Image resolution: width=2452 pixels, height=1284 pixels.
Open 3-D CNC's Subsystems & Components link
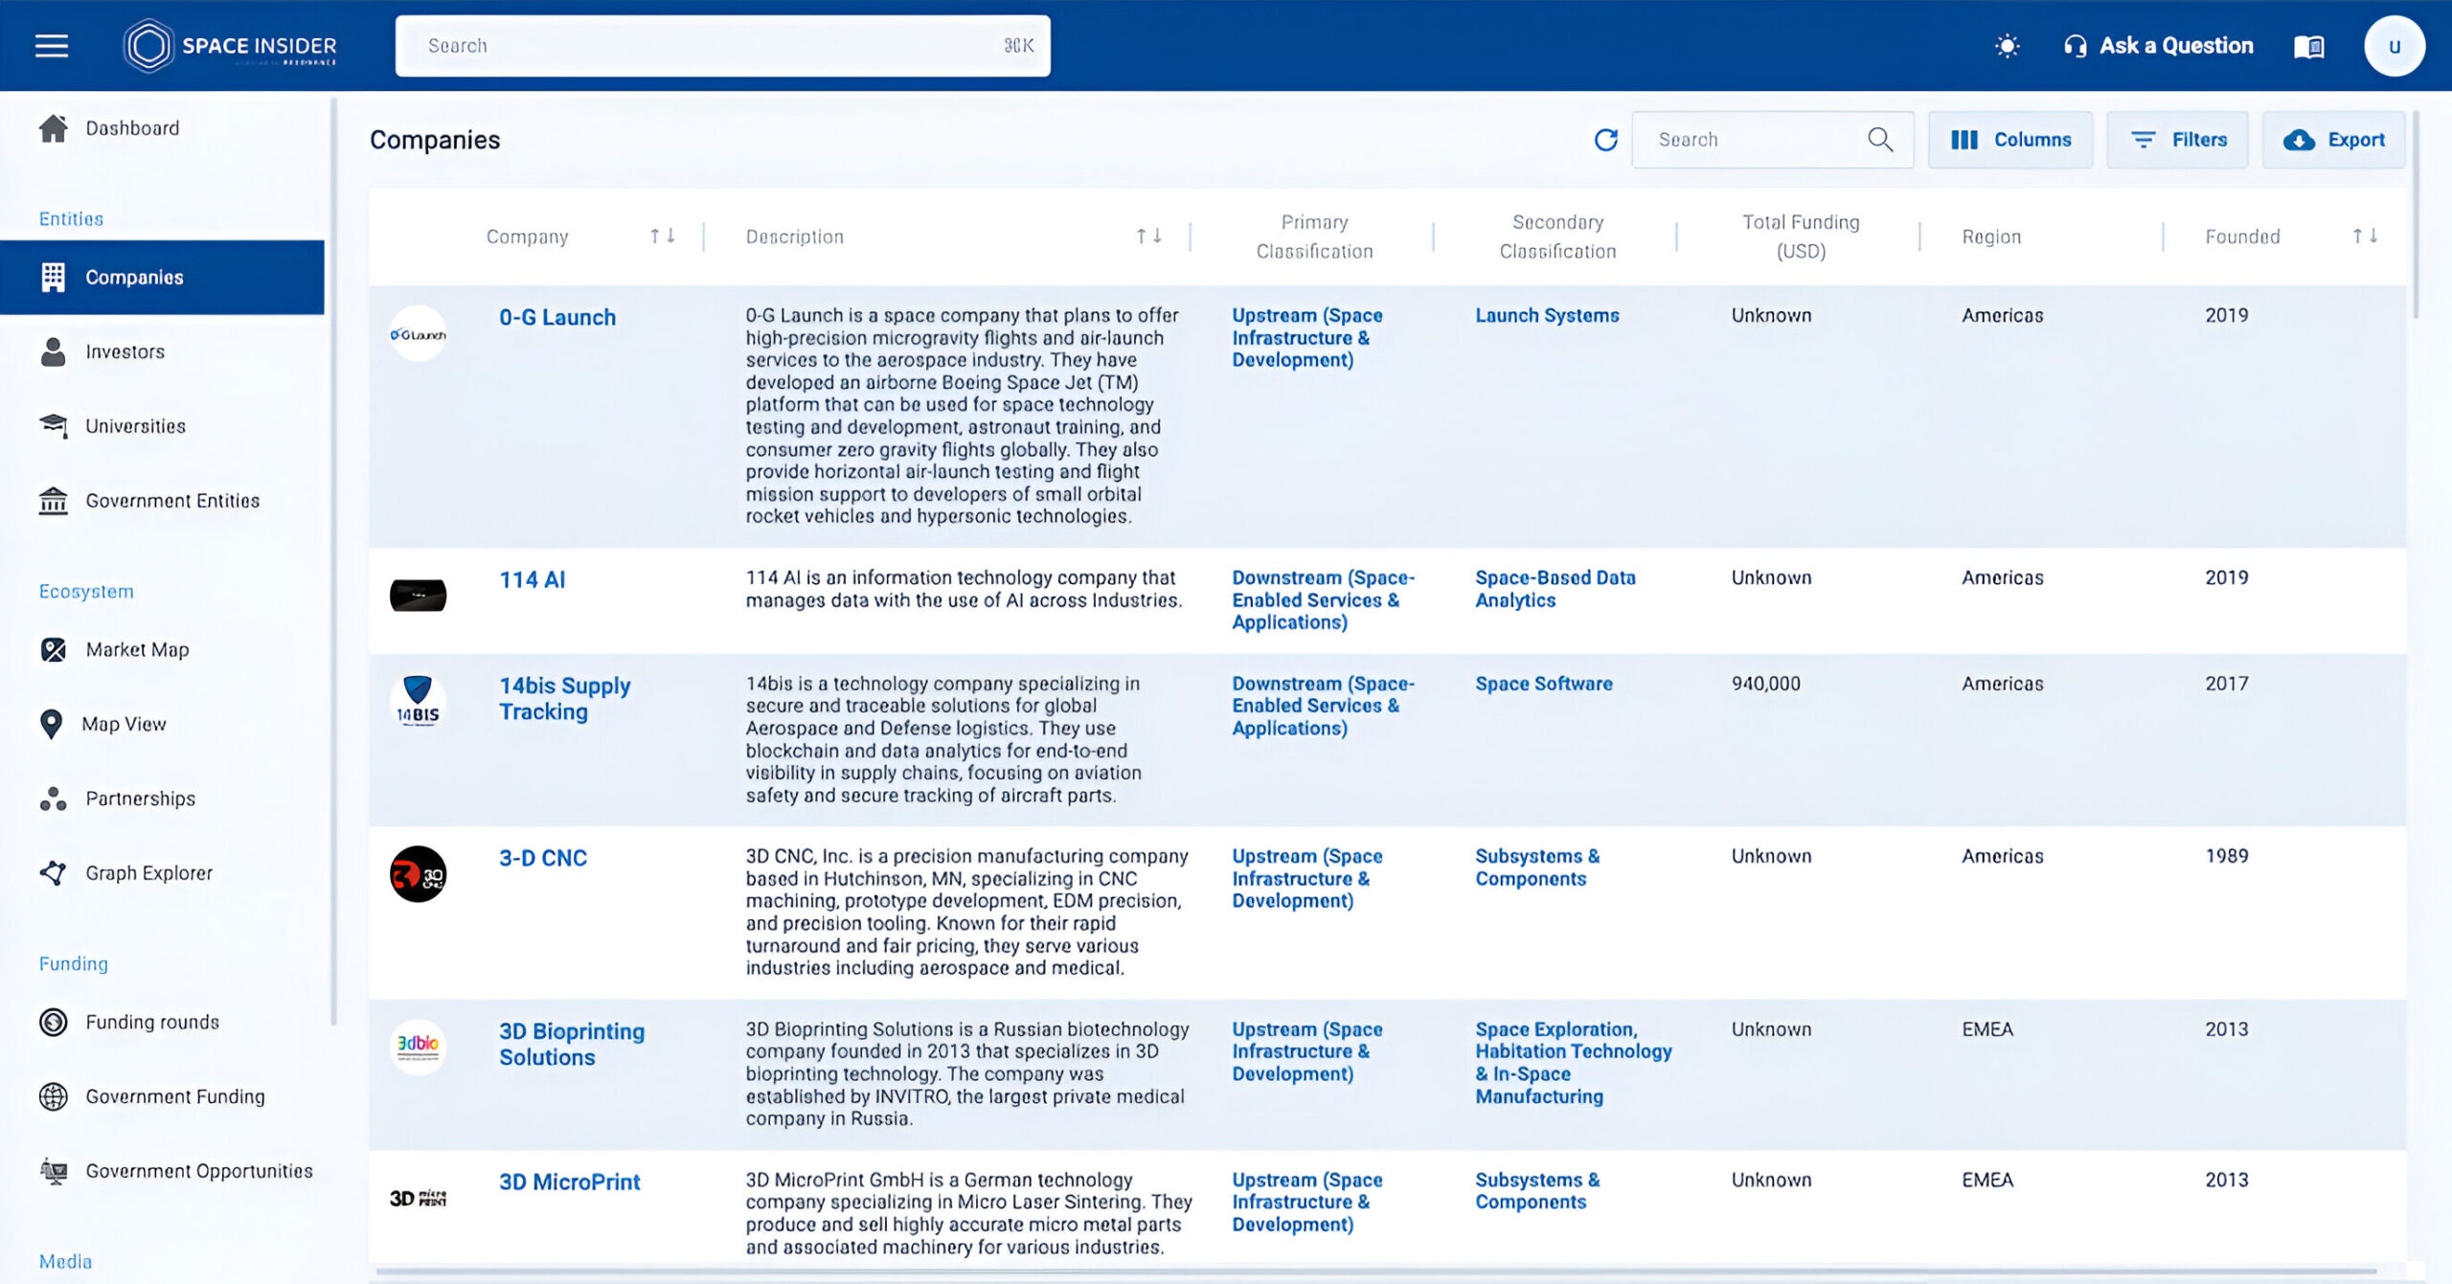[1537, 867]
